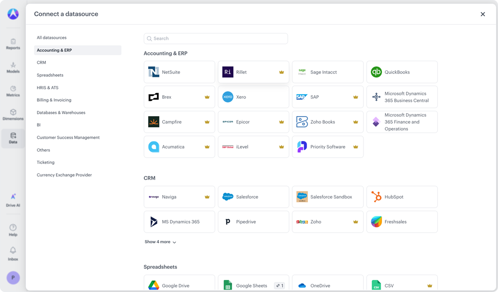This screenshot has height=292, width=498.
Task: Filter by Databases & Warehouses category
Action: (x=78, y=112)
